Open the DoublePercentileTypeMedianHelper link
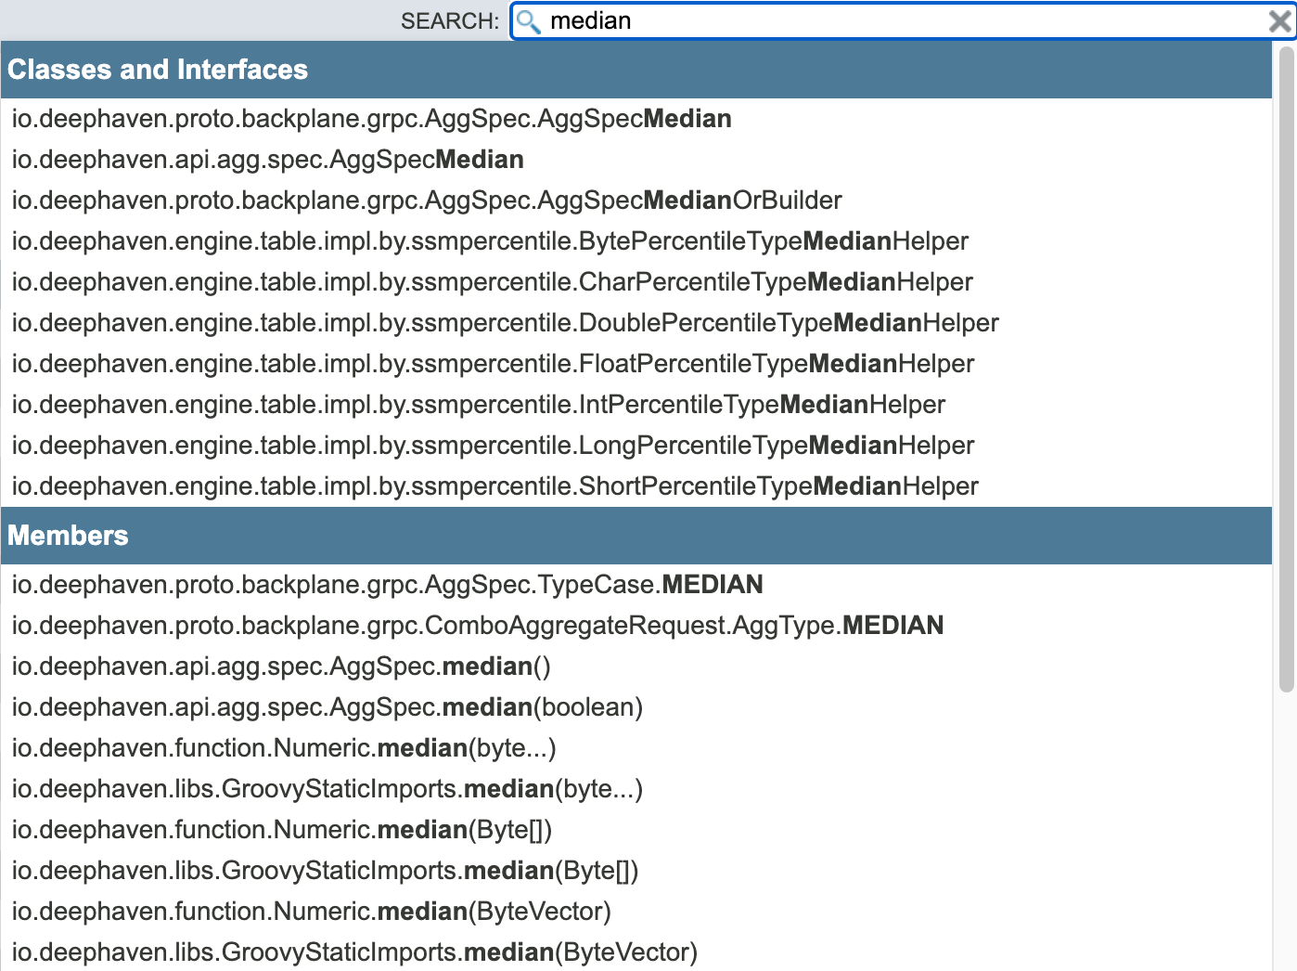Image resolution: width=1297 pixels, height=971 pixels. tap(504, 322)
